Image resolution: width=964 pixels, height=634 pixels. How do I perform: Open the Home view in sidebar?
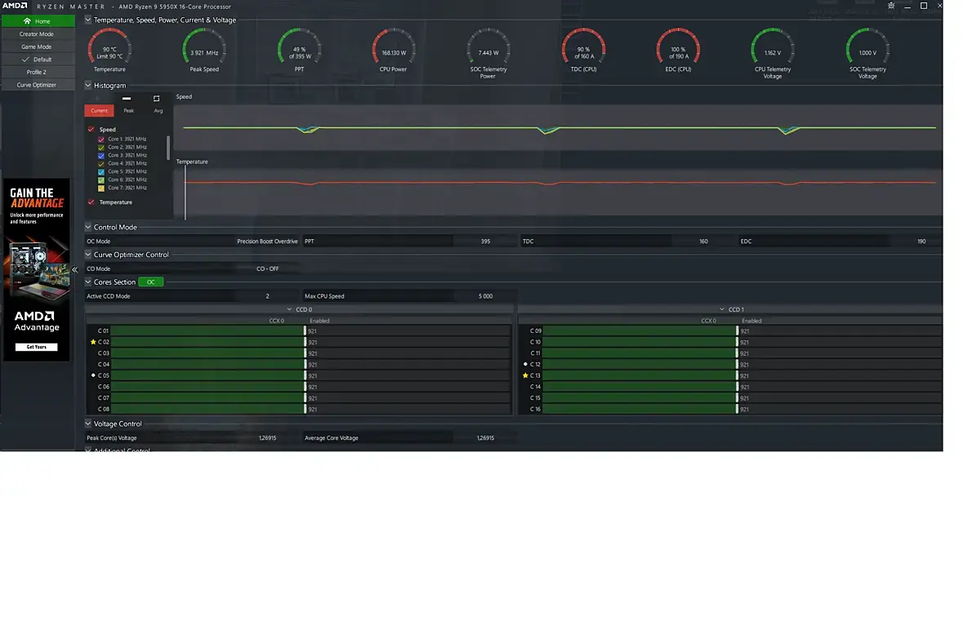tap(38, 21)
